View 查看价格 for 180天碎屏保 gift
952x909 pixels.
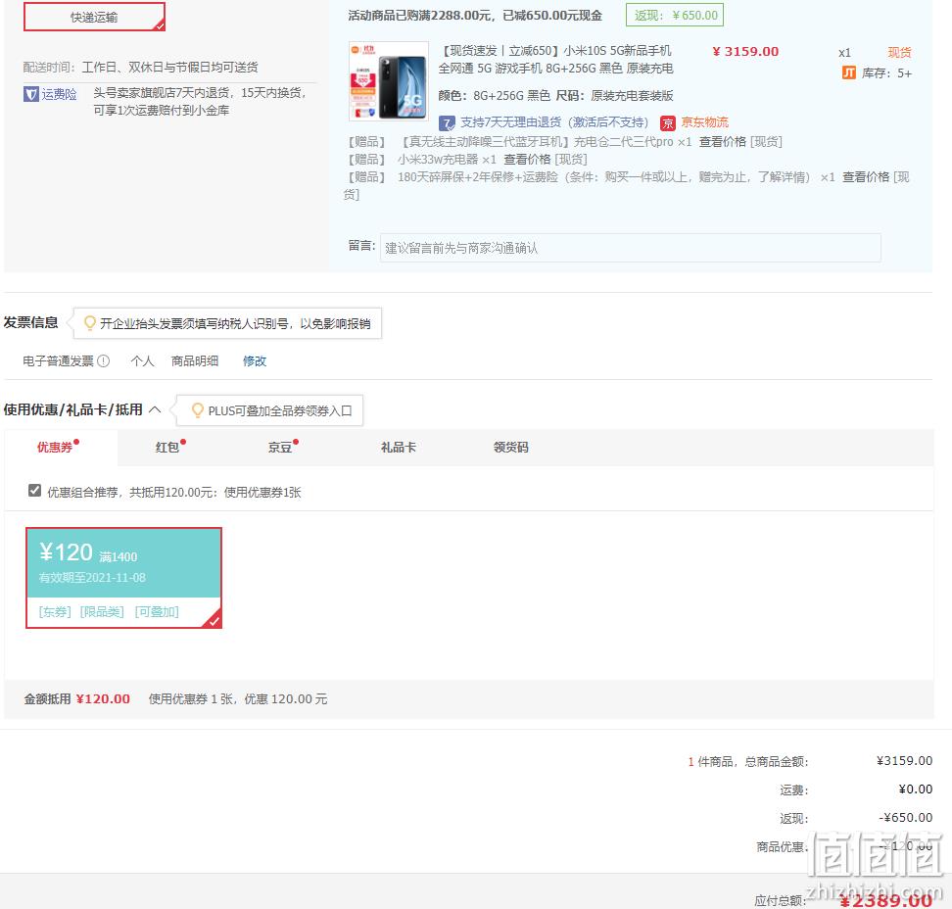coord(866,177)
